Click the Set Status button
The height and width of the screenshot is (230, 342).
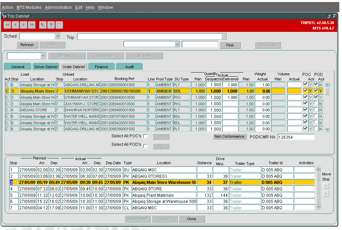[x=66, y=56]
